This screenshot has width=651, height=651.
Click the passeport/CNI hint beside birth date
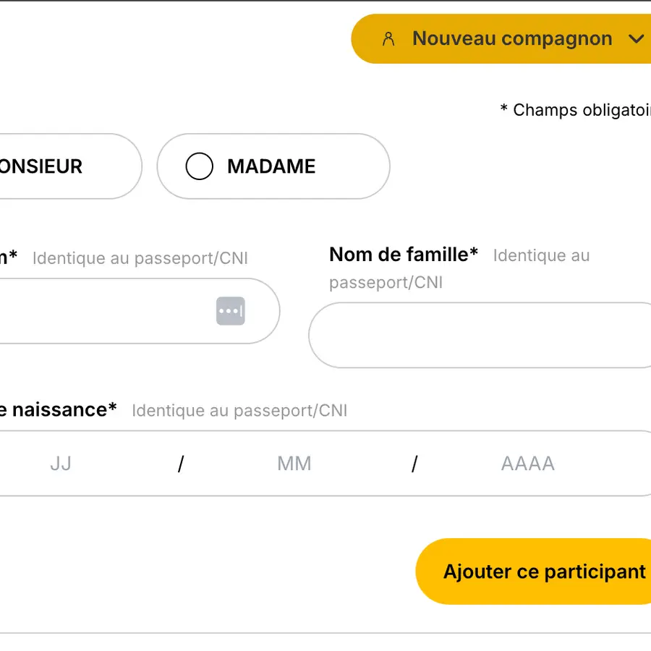(239, 411)
